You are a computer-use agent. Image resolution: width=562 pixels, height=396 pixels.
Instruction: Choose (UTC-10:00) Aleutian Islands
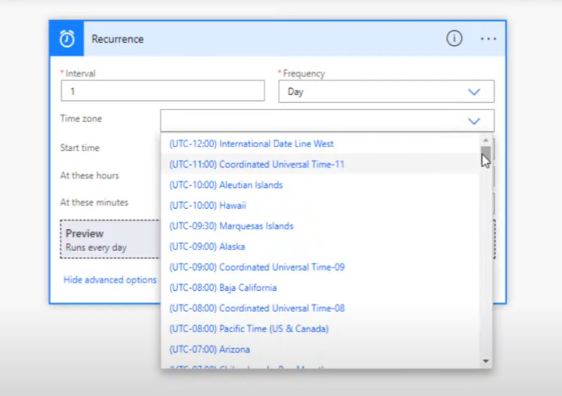point(320,185)
